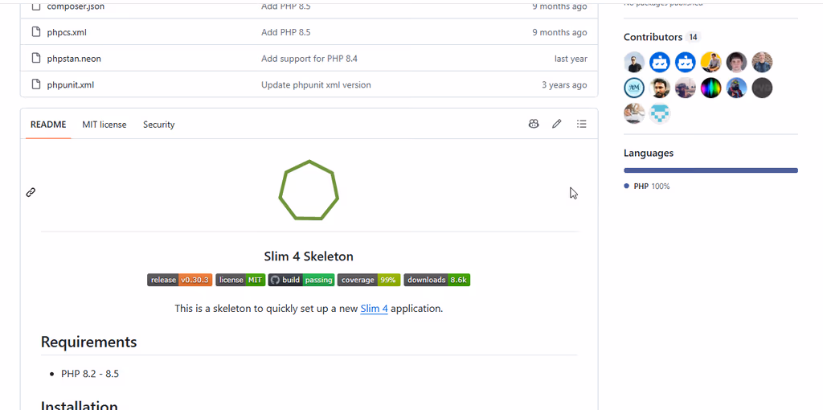Click the file icon beside phpstan.neon

[35, 58]
